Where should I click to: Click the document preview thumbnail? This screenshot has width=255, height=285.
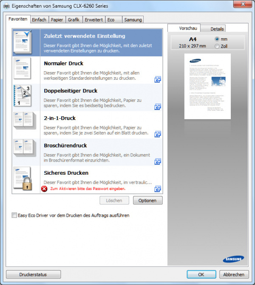tap(207, 86)
